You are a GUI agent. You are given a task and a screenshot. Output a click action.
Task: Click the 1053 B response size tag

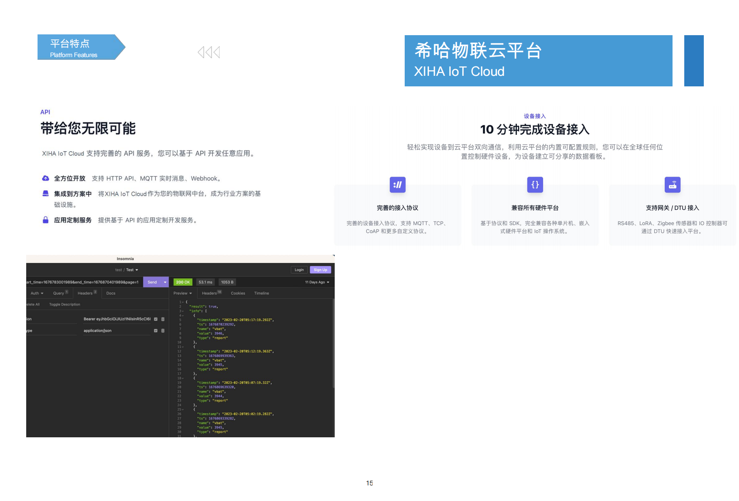coord(227,282)
